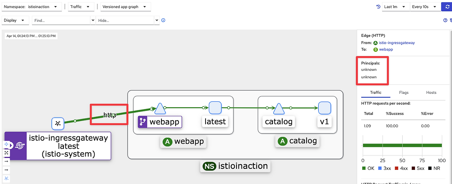This screenshot has width=452, height=184.
Task: Open the Traffic dropdown in toolbar
Action: pyautogui.click(x=81, y=7)
